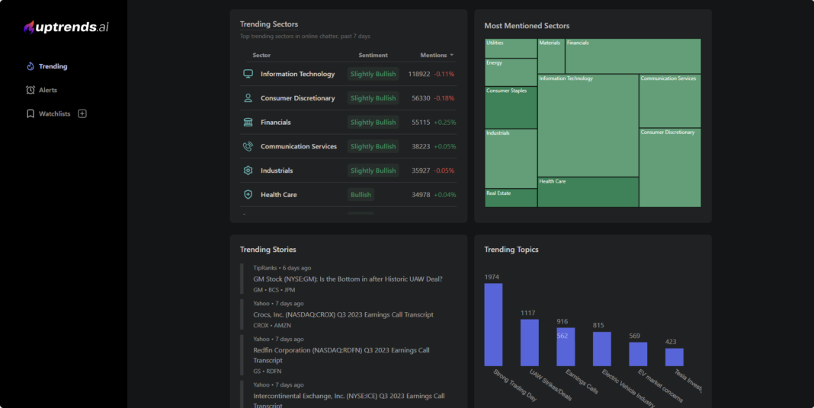Open the Watchlists section
Viewport: 814px width, 408px height.
(x=54, y=114)
